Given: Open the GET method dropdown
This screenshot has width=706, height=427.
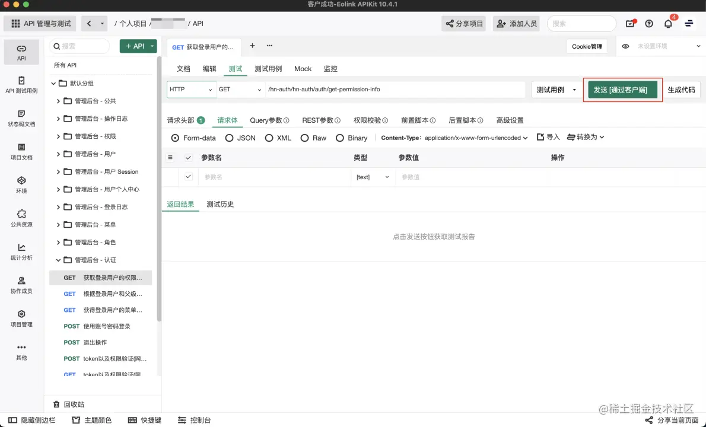Looking at the screenshot, I should [x=240, y=90].
